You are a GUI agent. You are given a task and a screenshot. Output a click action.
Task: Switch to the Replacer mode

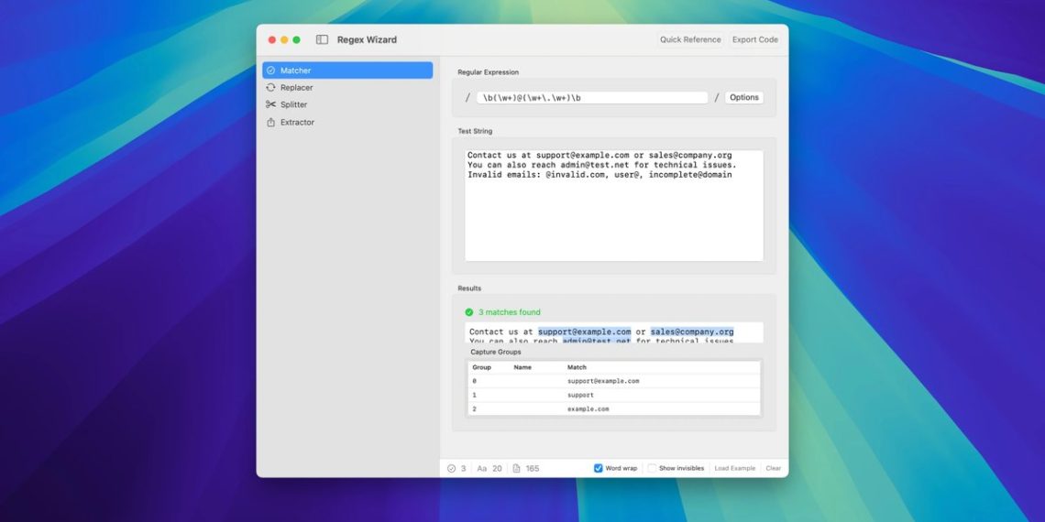296,88
